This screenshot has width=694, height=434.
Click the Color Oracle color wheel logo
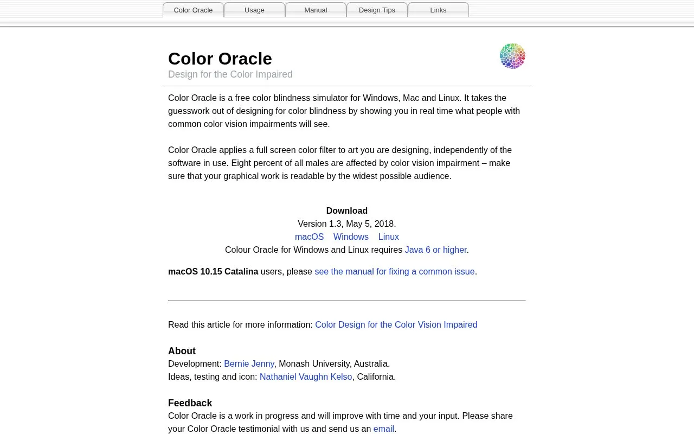click(512, 56)
